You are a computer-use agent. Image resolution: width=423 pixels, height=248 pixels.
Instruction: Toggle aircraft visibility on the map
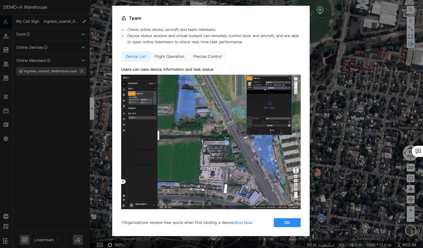point(410,189)
